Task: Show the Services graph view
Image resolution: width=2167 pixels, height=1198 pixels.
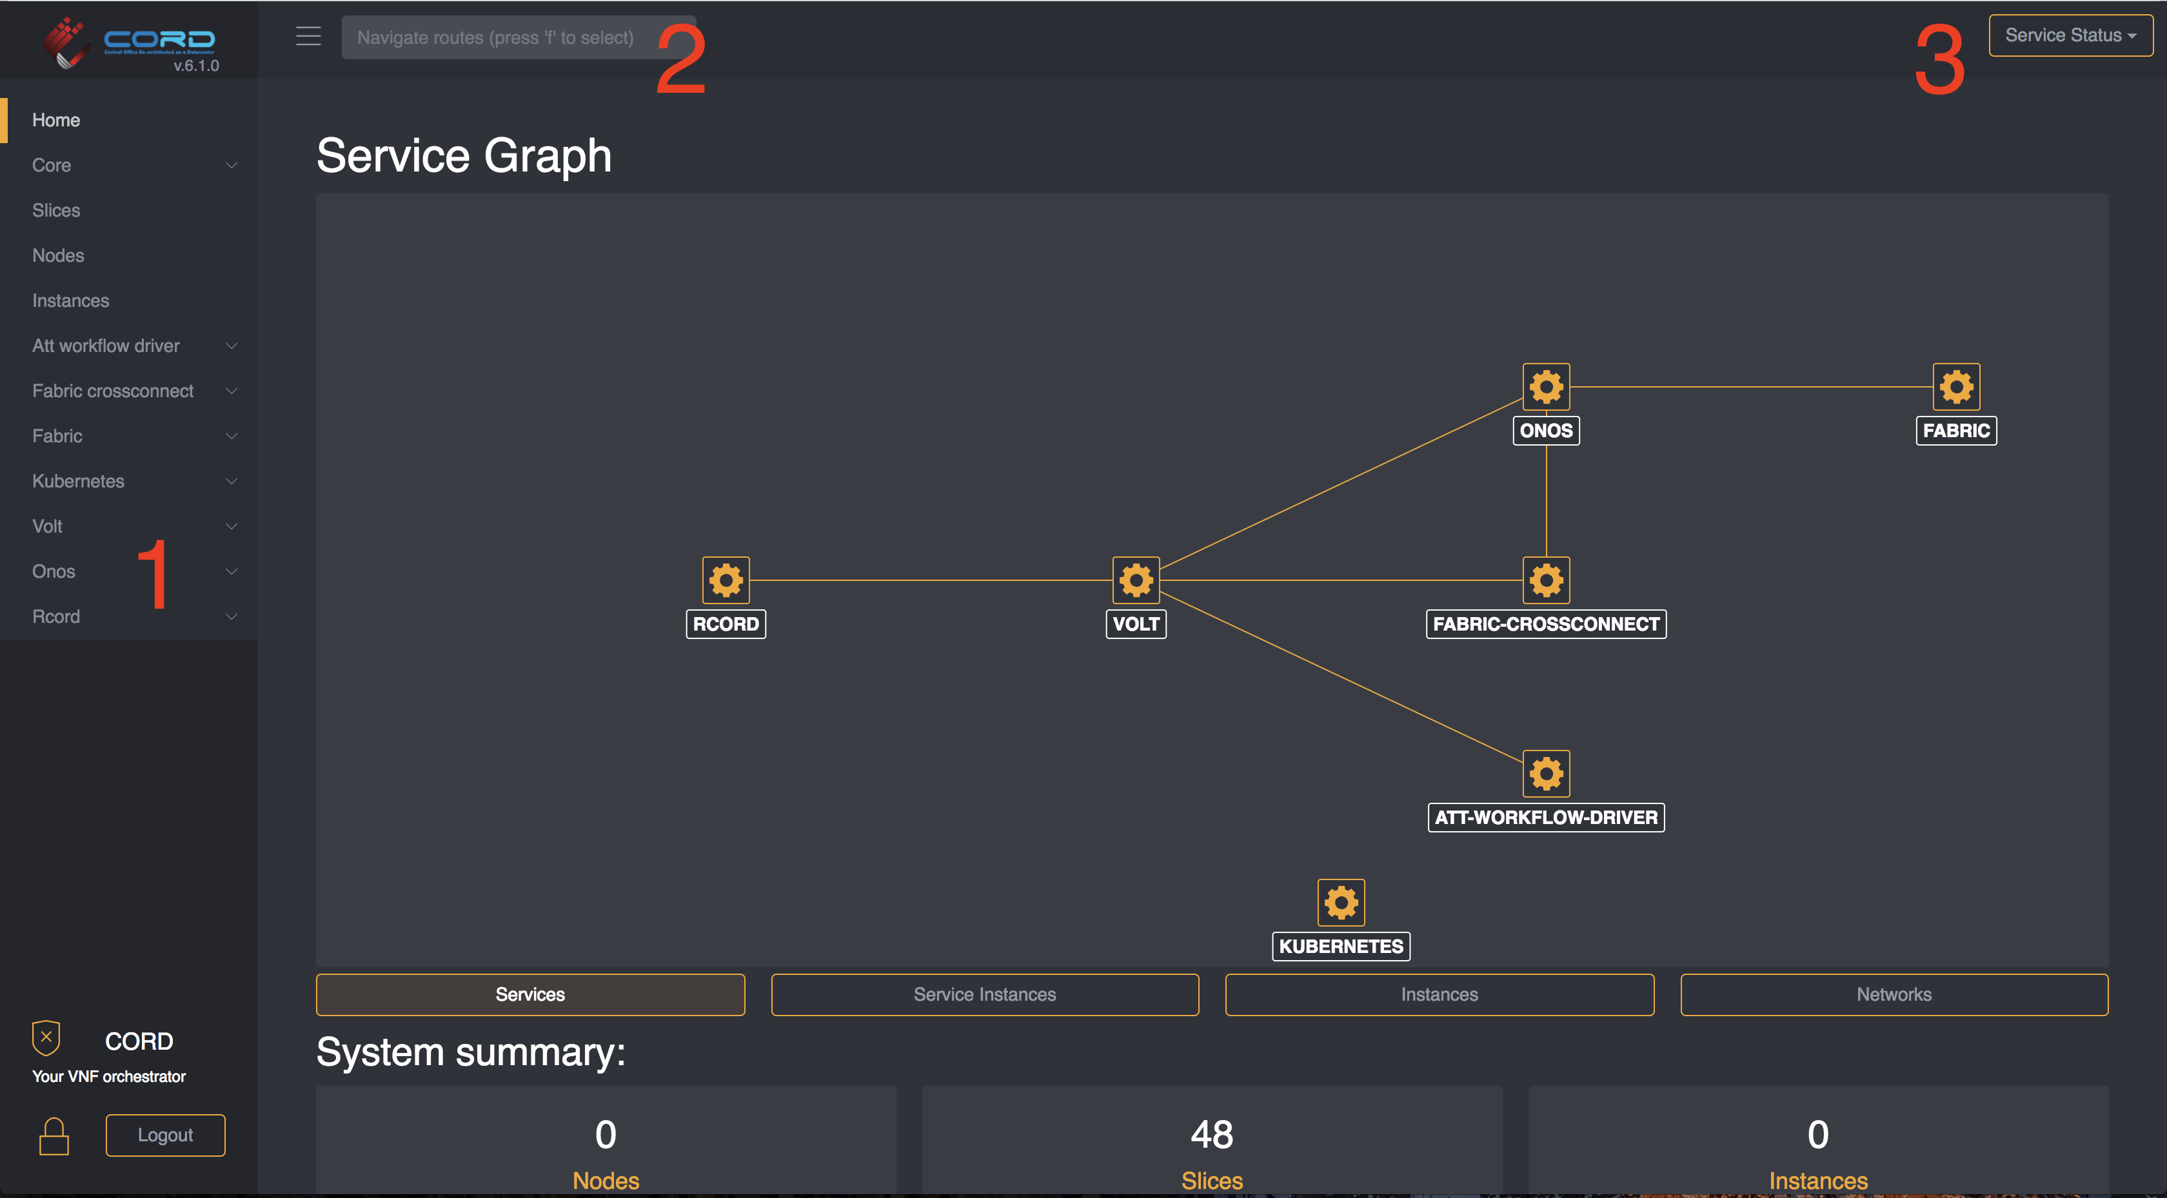Action: [x=530, y=994]
